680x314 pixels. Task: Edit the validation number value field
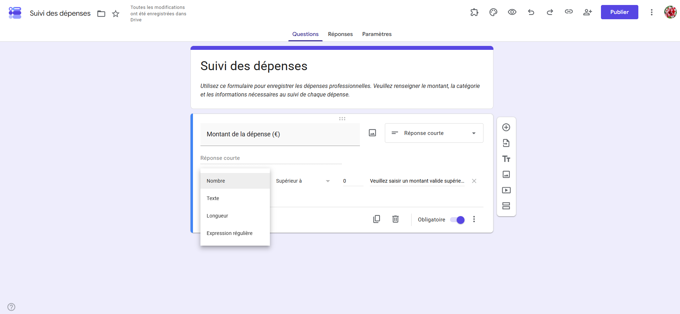(353, 181)
